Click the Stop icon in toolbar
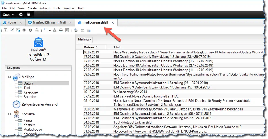Viewport: 268px width, 139px height. (x=24, y=30)
